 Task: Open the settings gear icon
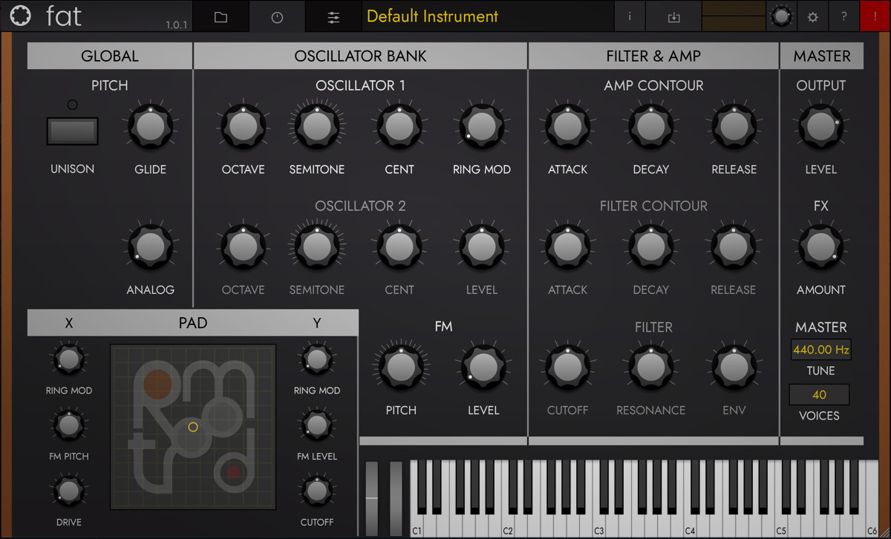(x=812, y=16)
